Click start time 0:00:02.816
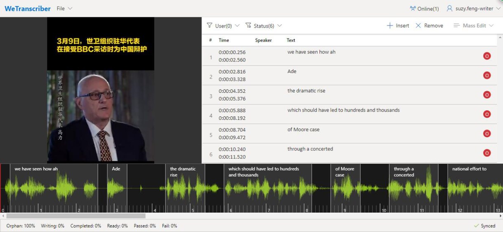Screen dimensions: 503x232 [x=232, y=72]
